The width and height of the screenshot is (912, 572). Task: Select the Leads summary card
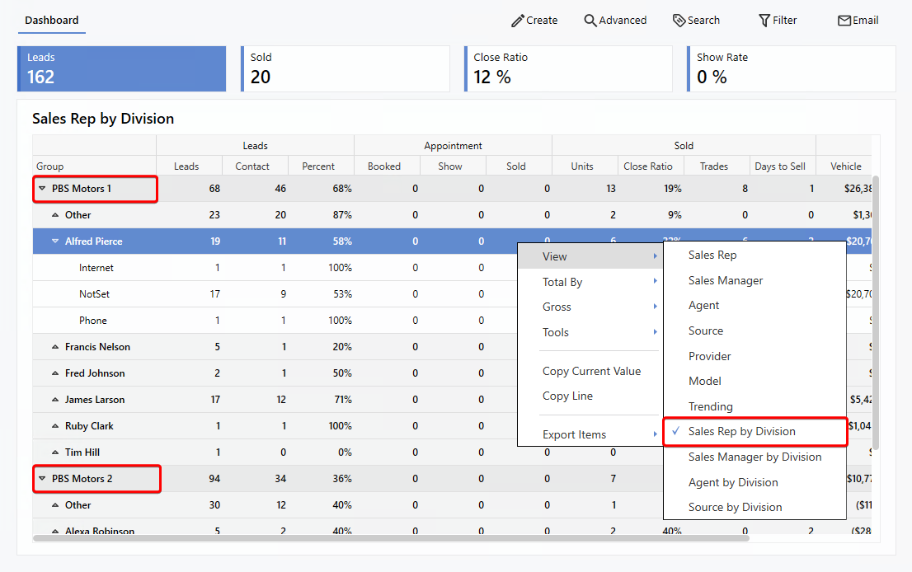[x=121, y=68]
